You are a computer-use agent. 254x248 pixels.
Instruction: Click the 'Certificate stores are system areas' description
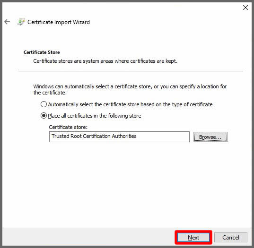click(x=105, y=61)
